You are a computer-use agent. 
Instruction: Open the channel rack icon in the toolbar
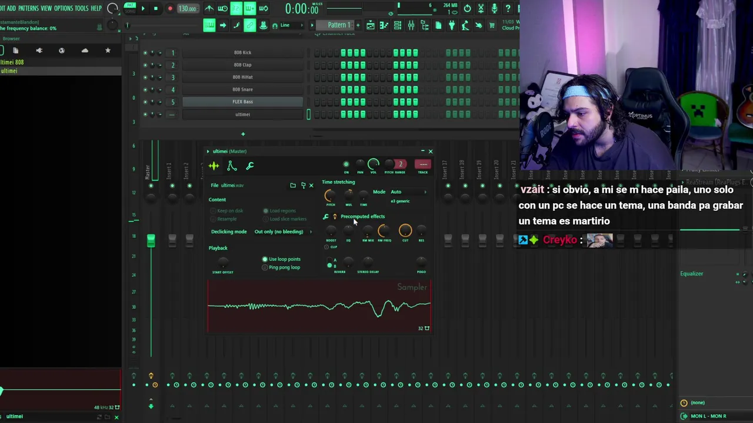pyautogui.click(x=398, y=25)
